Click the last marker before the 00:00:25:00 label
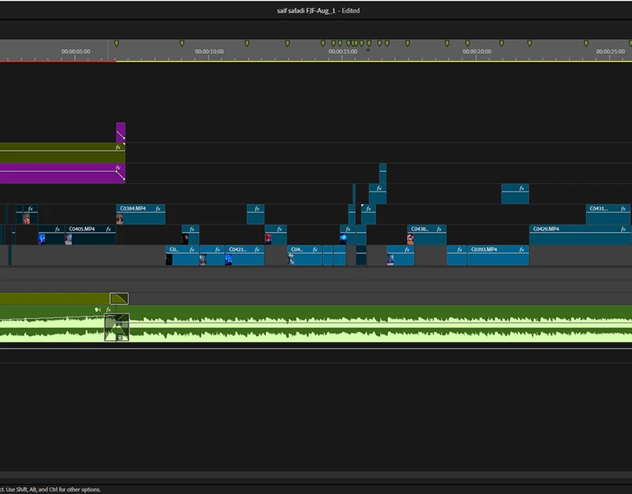 (586, 43)
